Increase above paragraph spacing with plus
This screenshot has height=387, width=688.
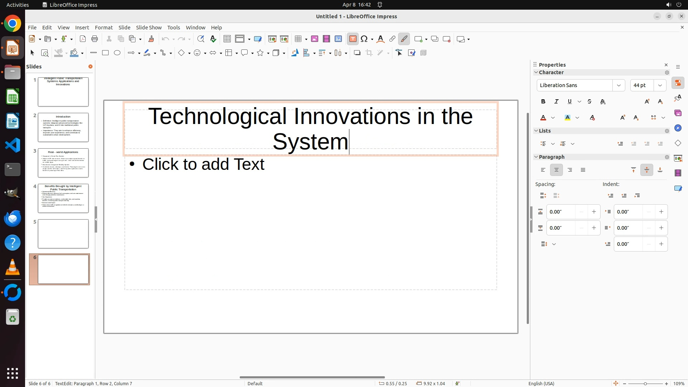(x=594, y=212)
